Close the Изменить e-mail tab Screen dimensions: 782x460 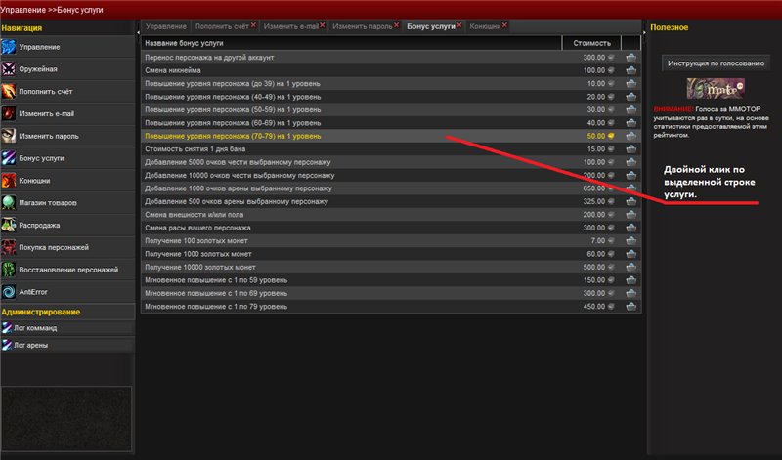pos(324,25)
